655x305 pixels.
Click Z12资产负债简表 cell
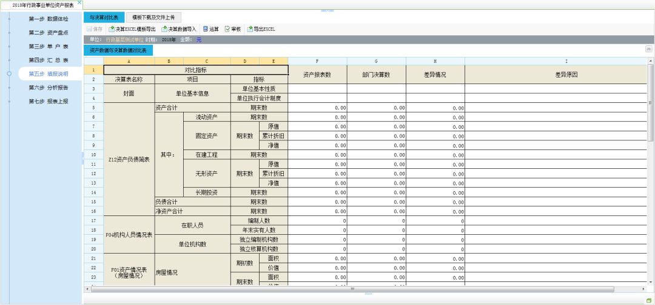click(129, 160)
